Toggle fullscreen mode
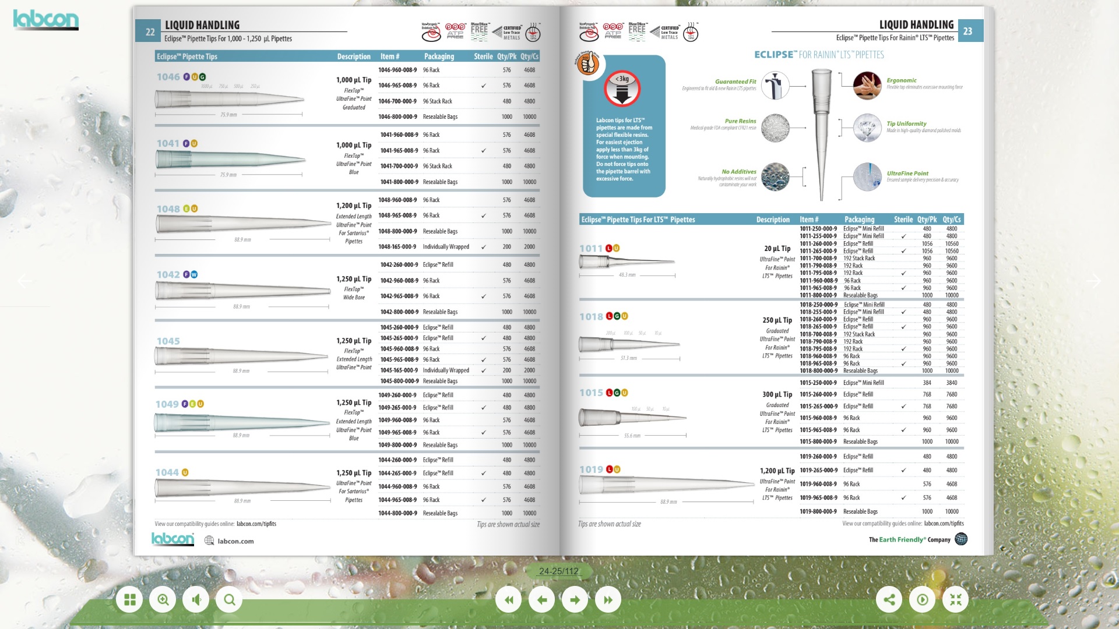The width and height of the screenshot is (1119, 629). (x=955, y=600)
